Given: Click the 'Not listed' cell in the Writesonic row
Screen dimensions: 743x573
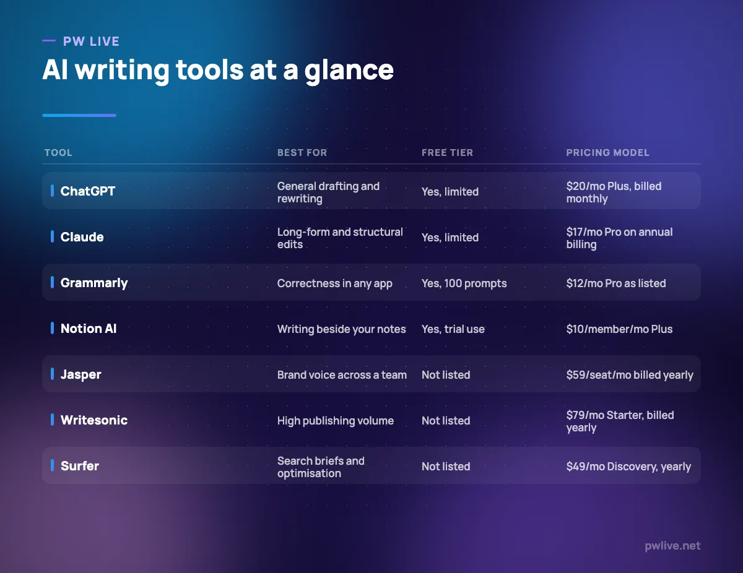Looking at the screenshot, I should pyautogui.click(x=446, y=421).
